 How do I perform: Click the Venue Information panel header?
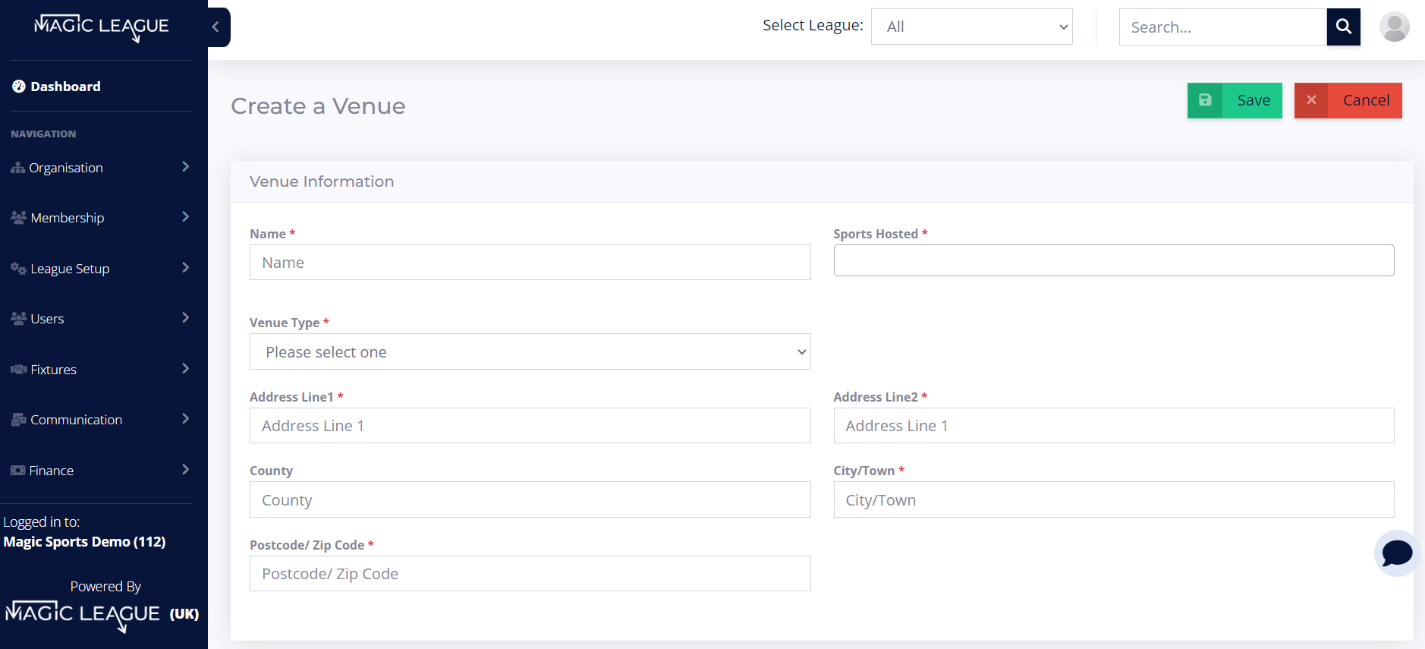822,181
